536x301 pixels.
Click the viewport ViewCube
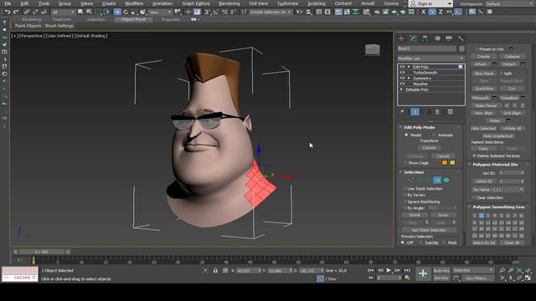[372, 49]
